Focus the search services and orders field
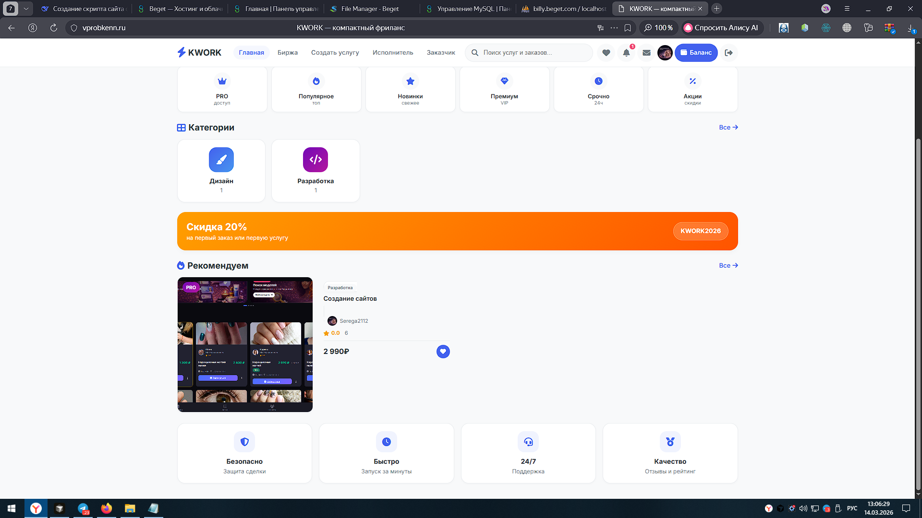The height and width of the screenshot is (518, 922). [529, 53]
